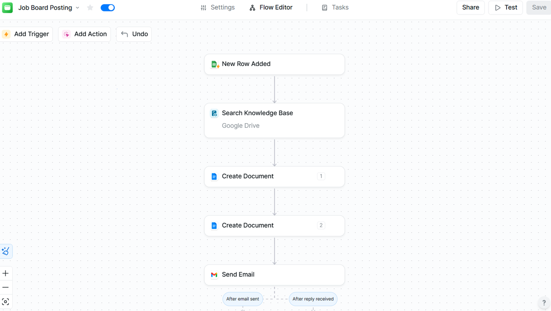Toggle the flow active switch off
This screenshot has height=311, width=551.
[107, 8]
